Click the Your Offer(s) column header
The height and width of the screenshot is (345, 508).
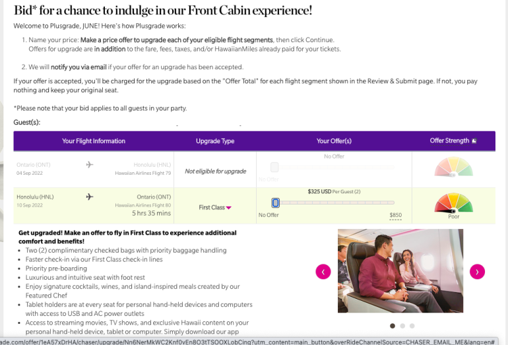(334, 141)
